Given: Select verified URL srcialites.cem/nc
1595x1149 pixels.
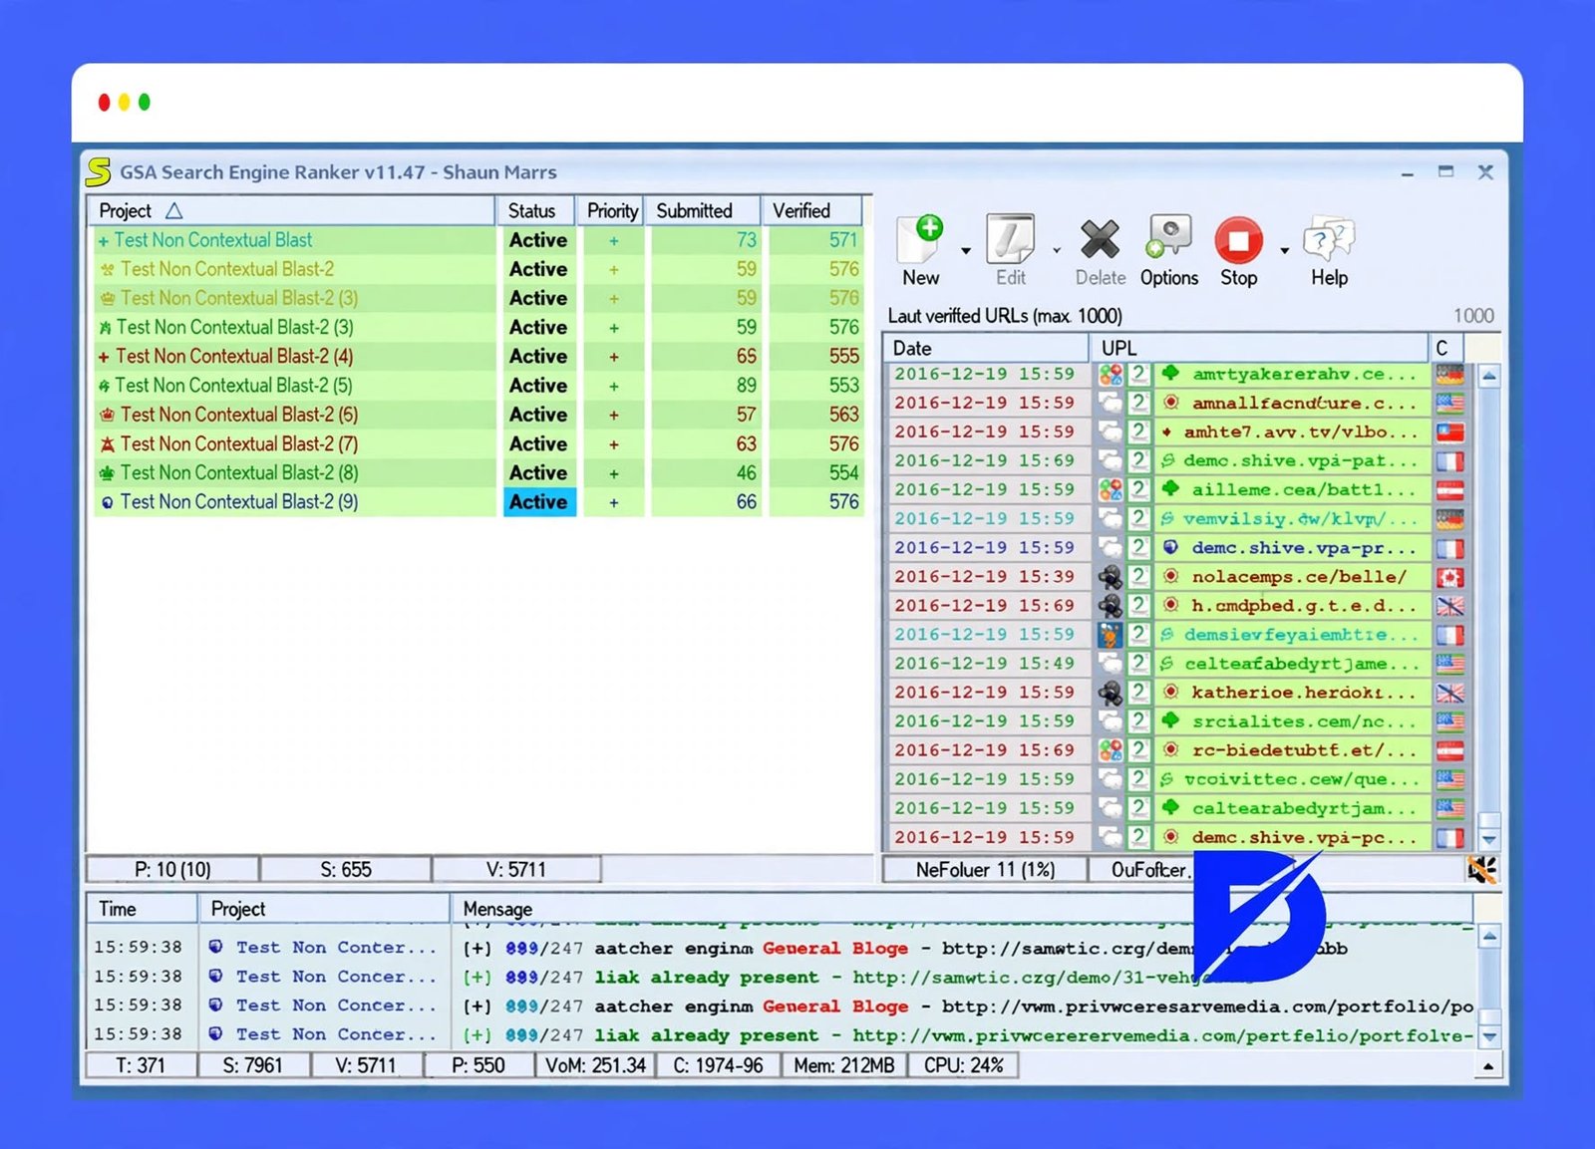Looking at the screenshot, I should [x=1304, y=720].
